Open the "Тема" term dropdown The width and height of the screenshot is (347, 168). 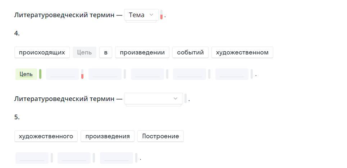tap(141, 15)
